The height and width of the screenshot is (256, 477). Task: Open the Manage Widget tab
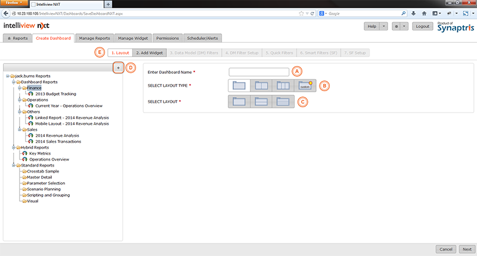(133, 38)
